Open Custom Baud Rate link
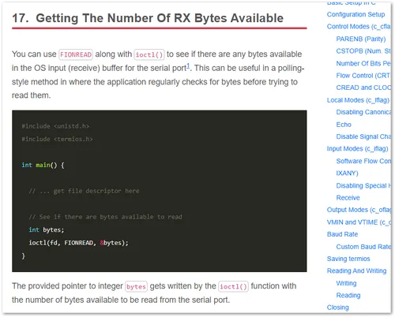395x317 pixels. tap(363, 247)
